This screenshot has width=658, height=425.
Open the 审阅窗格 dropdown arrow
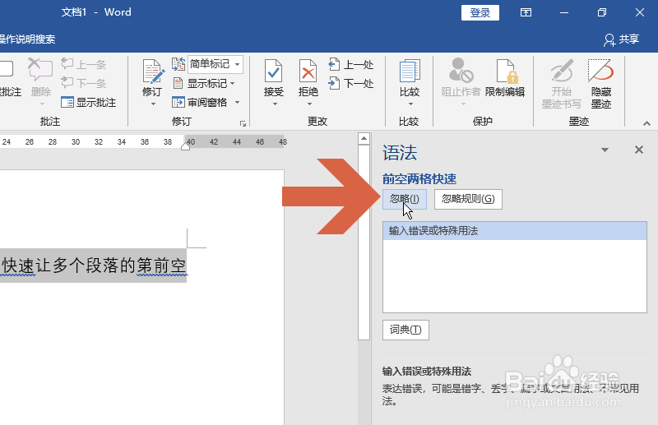pos(238,103)
